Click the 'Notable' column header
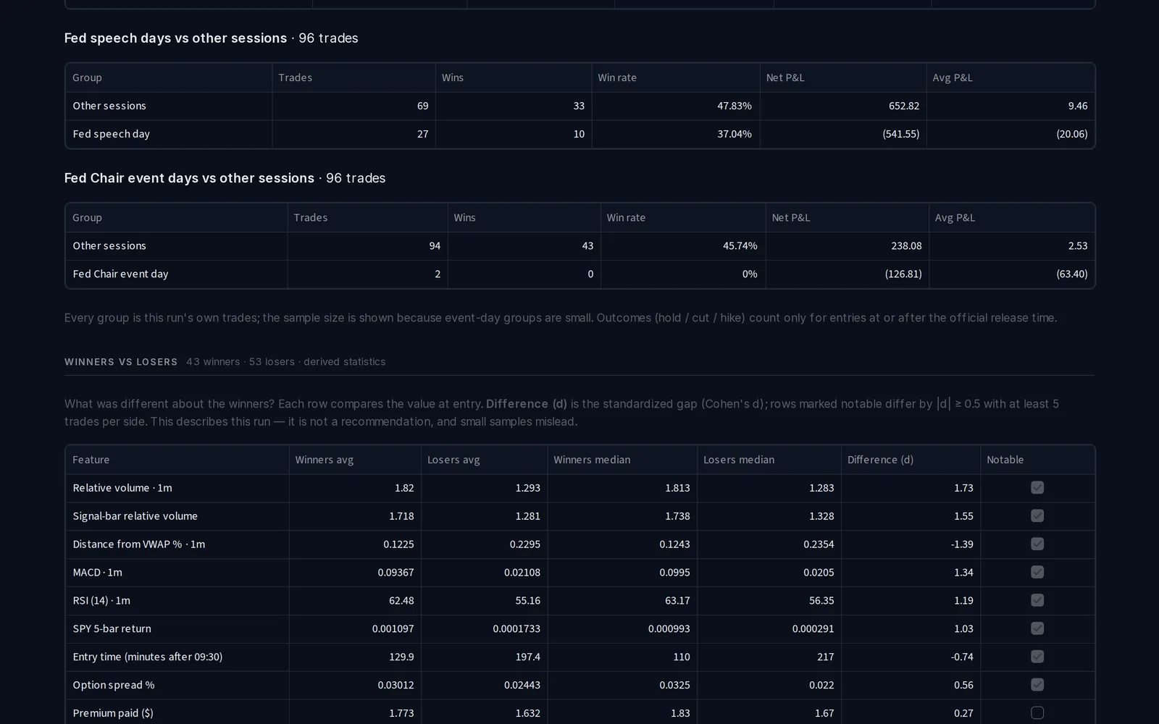The width and height of the screenshot is (1159, 724). 1005,460
